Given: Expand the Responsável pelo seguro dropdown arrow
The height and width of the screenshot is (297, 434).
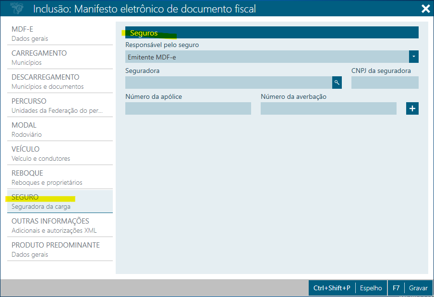Looking at the screenshot, I should pos(414,57).
